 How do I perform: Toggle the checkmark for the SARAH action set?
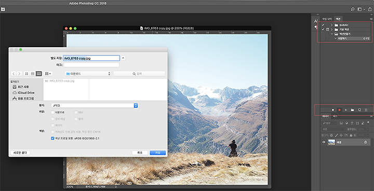323,25
